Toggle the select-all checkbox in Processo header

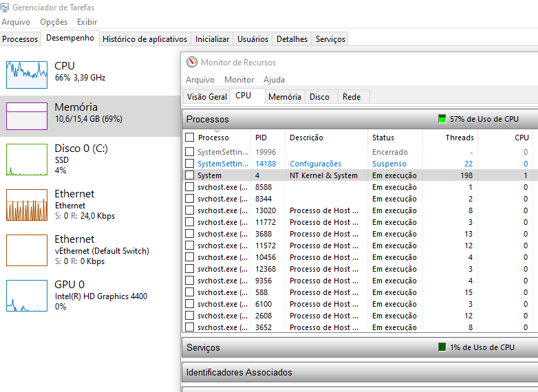point(189,138)
